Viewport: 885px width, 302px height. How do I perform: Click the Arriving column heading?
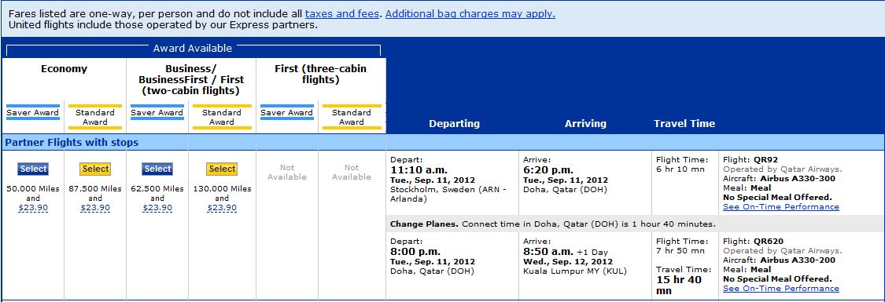click(585, 124)
